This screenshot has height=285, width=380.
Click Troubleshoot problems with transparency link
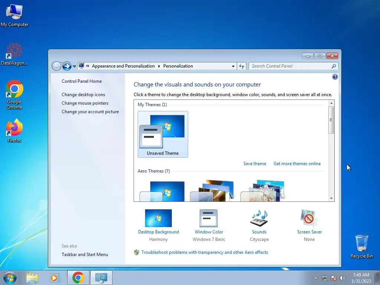click(x=204, y=252)
